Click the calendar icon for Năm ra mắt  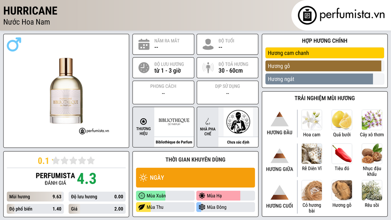144,44
